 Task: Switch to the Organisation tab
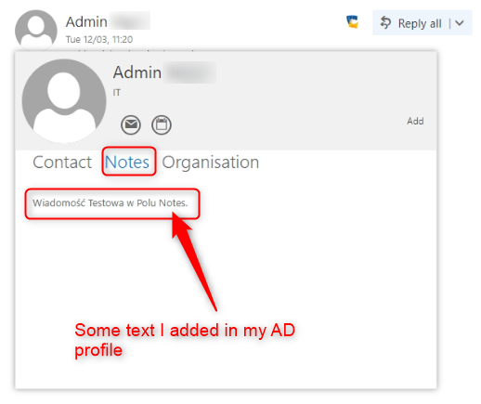(x=211, y=163)
